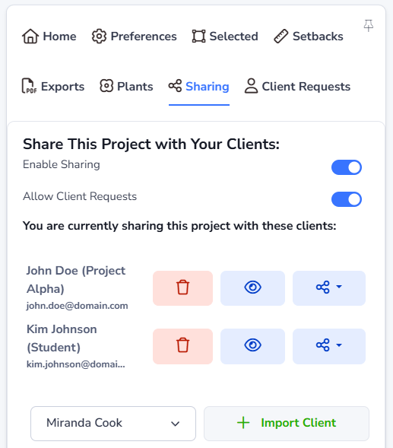The height and width of the screenshot is (448, 393).
Task: View project as Kim Johnson via eye button
Action: 252,346
